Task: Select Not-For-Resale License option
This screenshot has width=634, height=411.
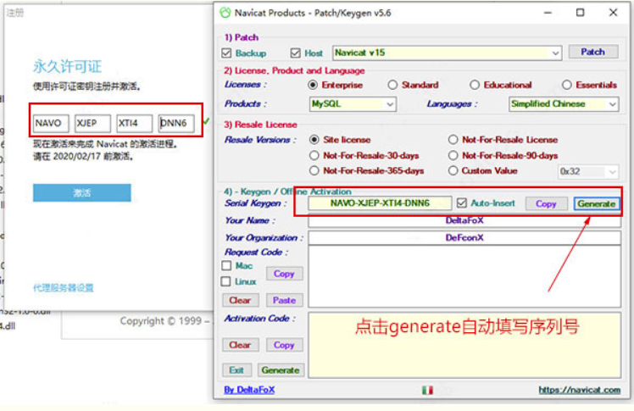Action: pyautogui.click(x=453, y=140)
